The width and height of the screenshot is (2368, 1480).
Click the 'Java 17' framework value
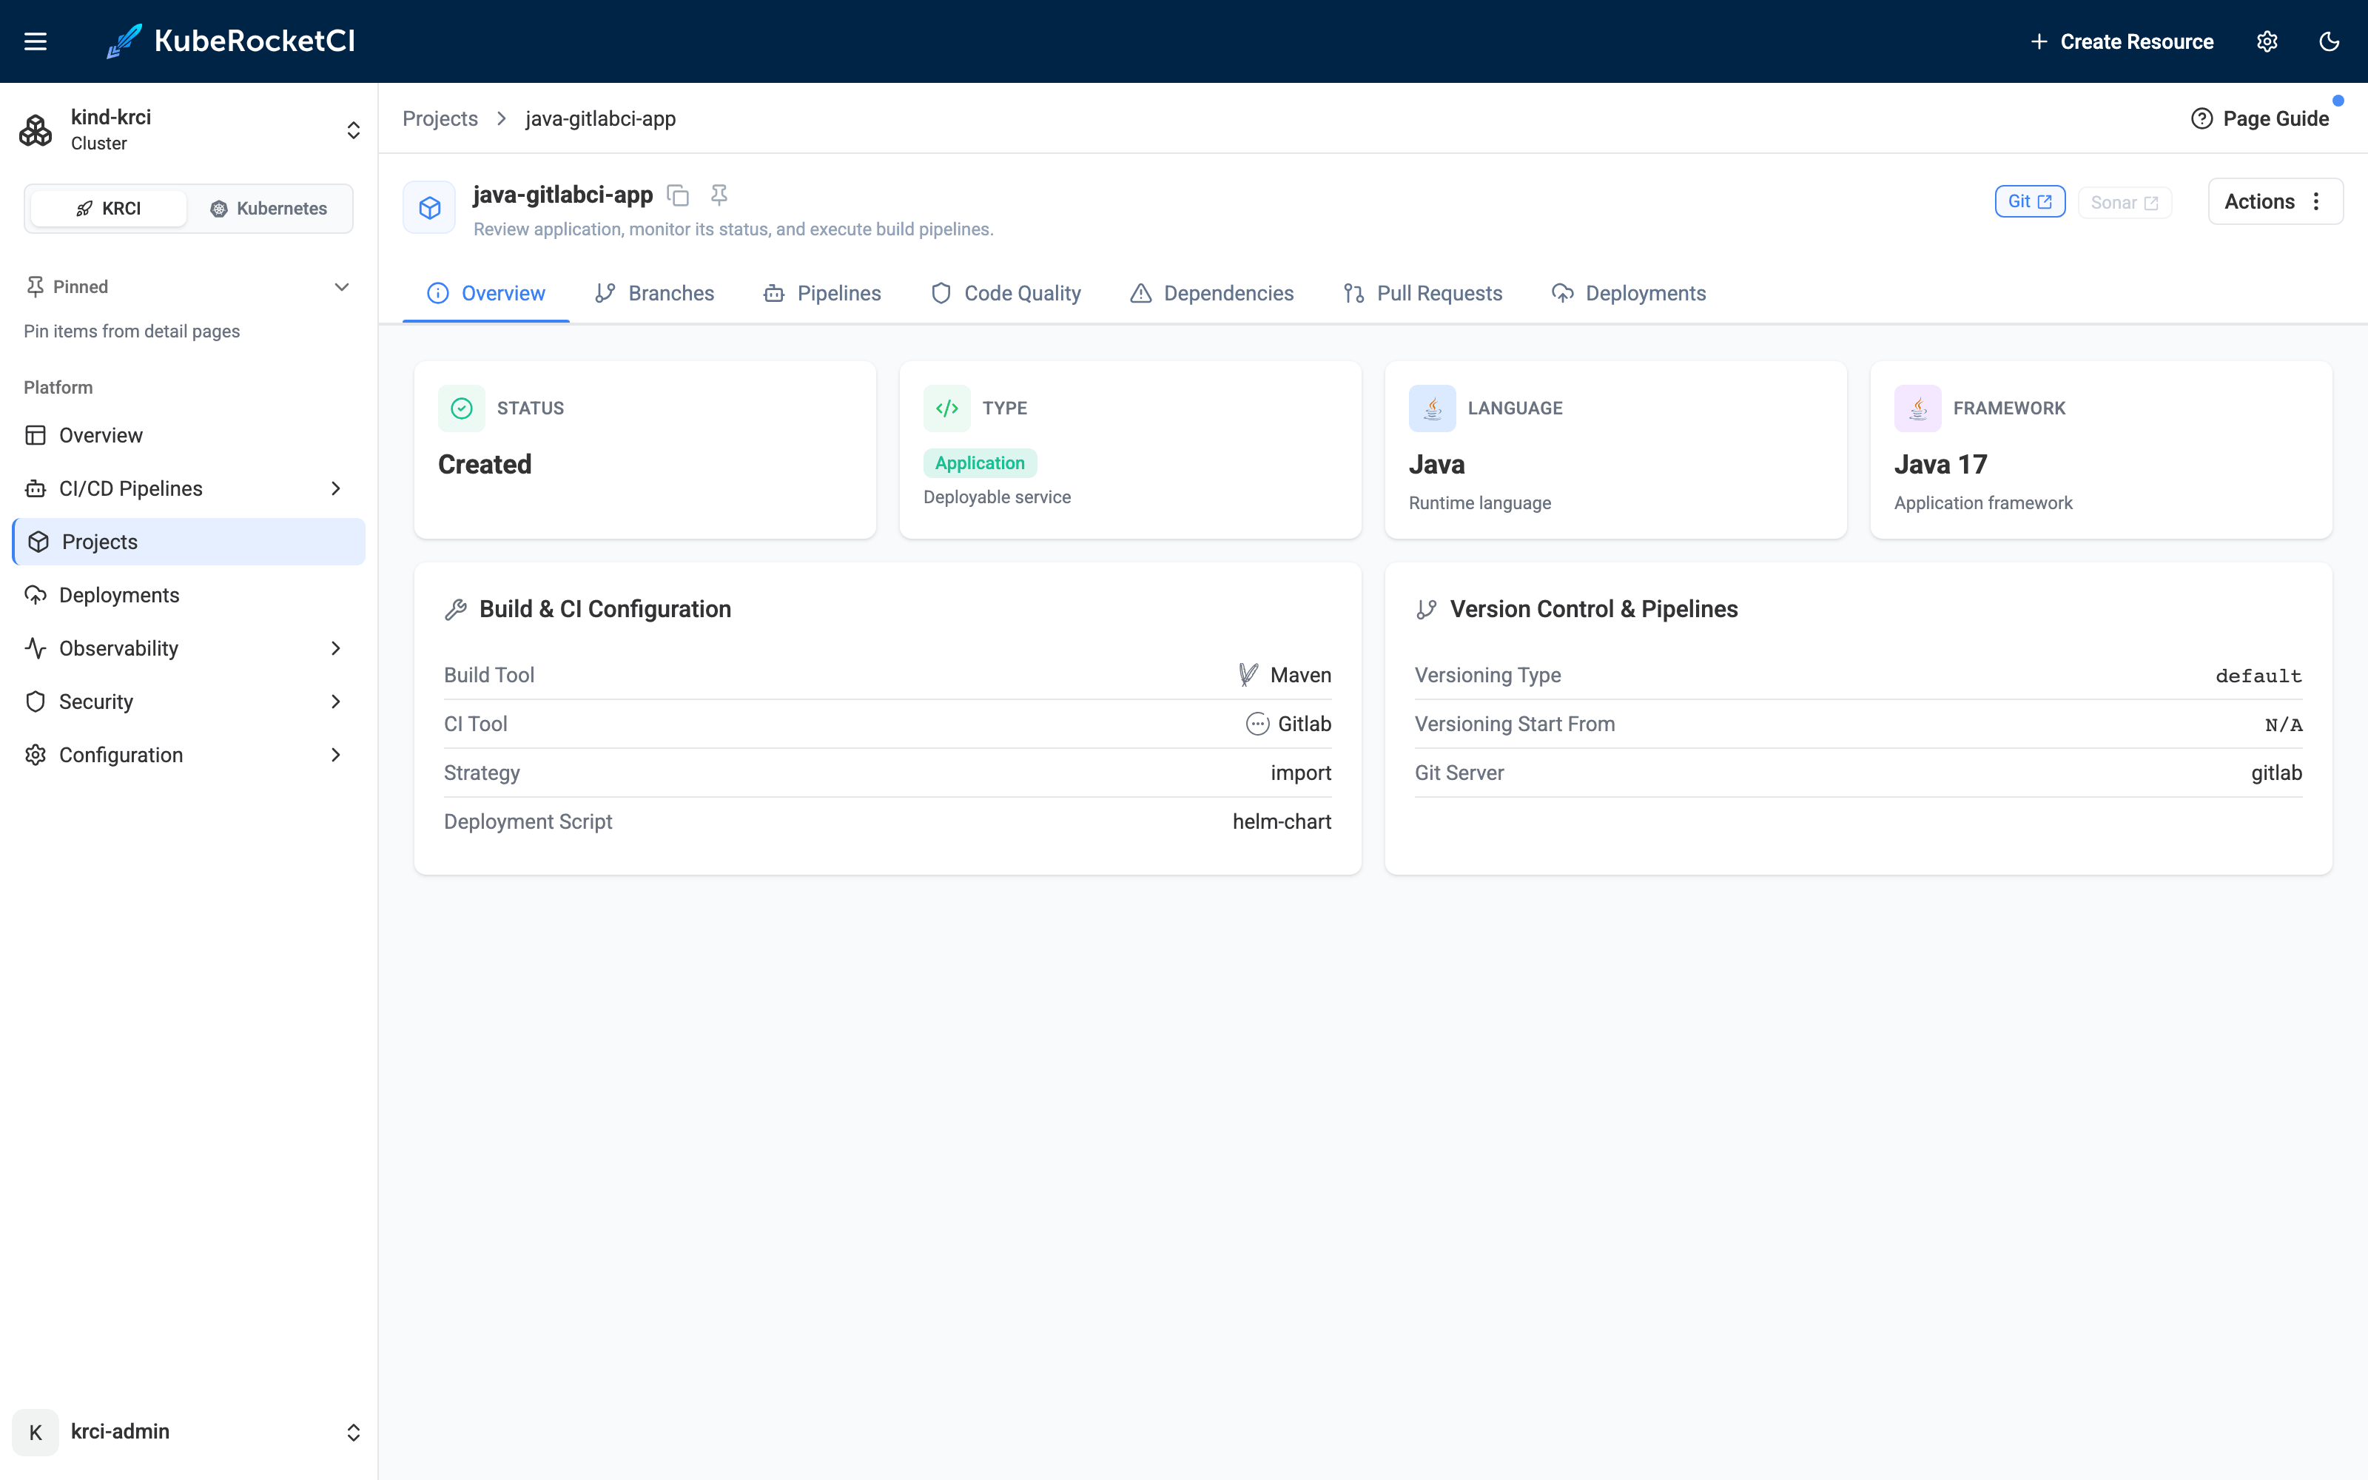pos(1940,464)
